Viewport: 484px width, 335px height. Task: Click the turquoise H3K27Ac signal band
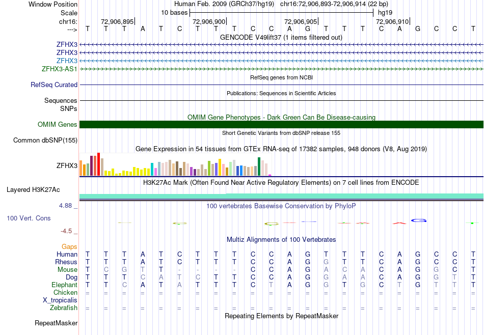click(282, 196)
